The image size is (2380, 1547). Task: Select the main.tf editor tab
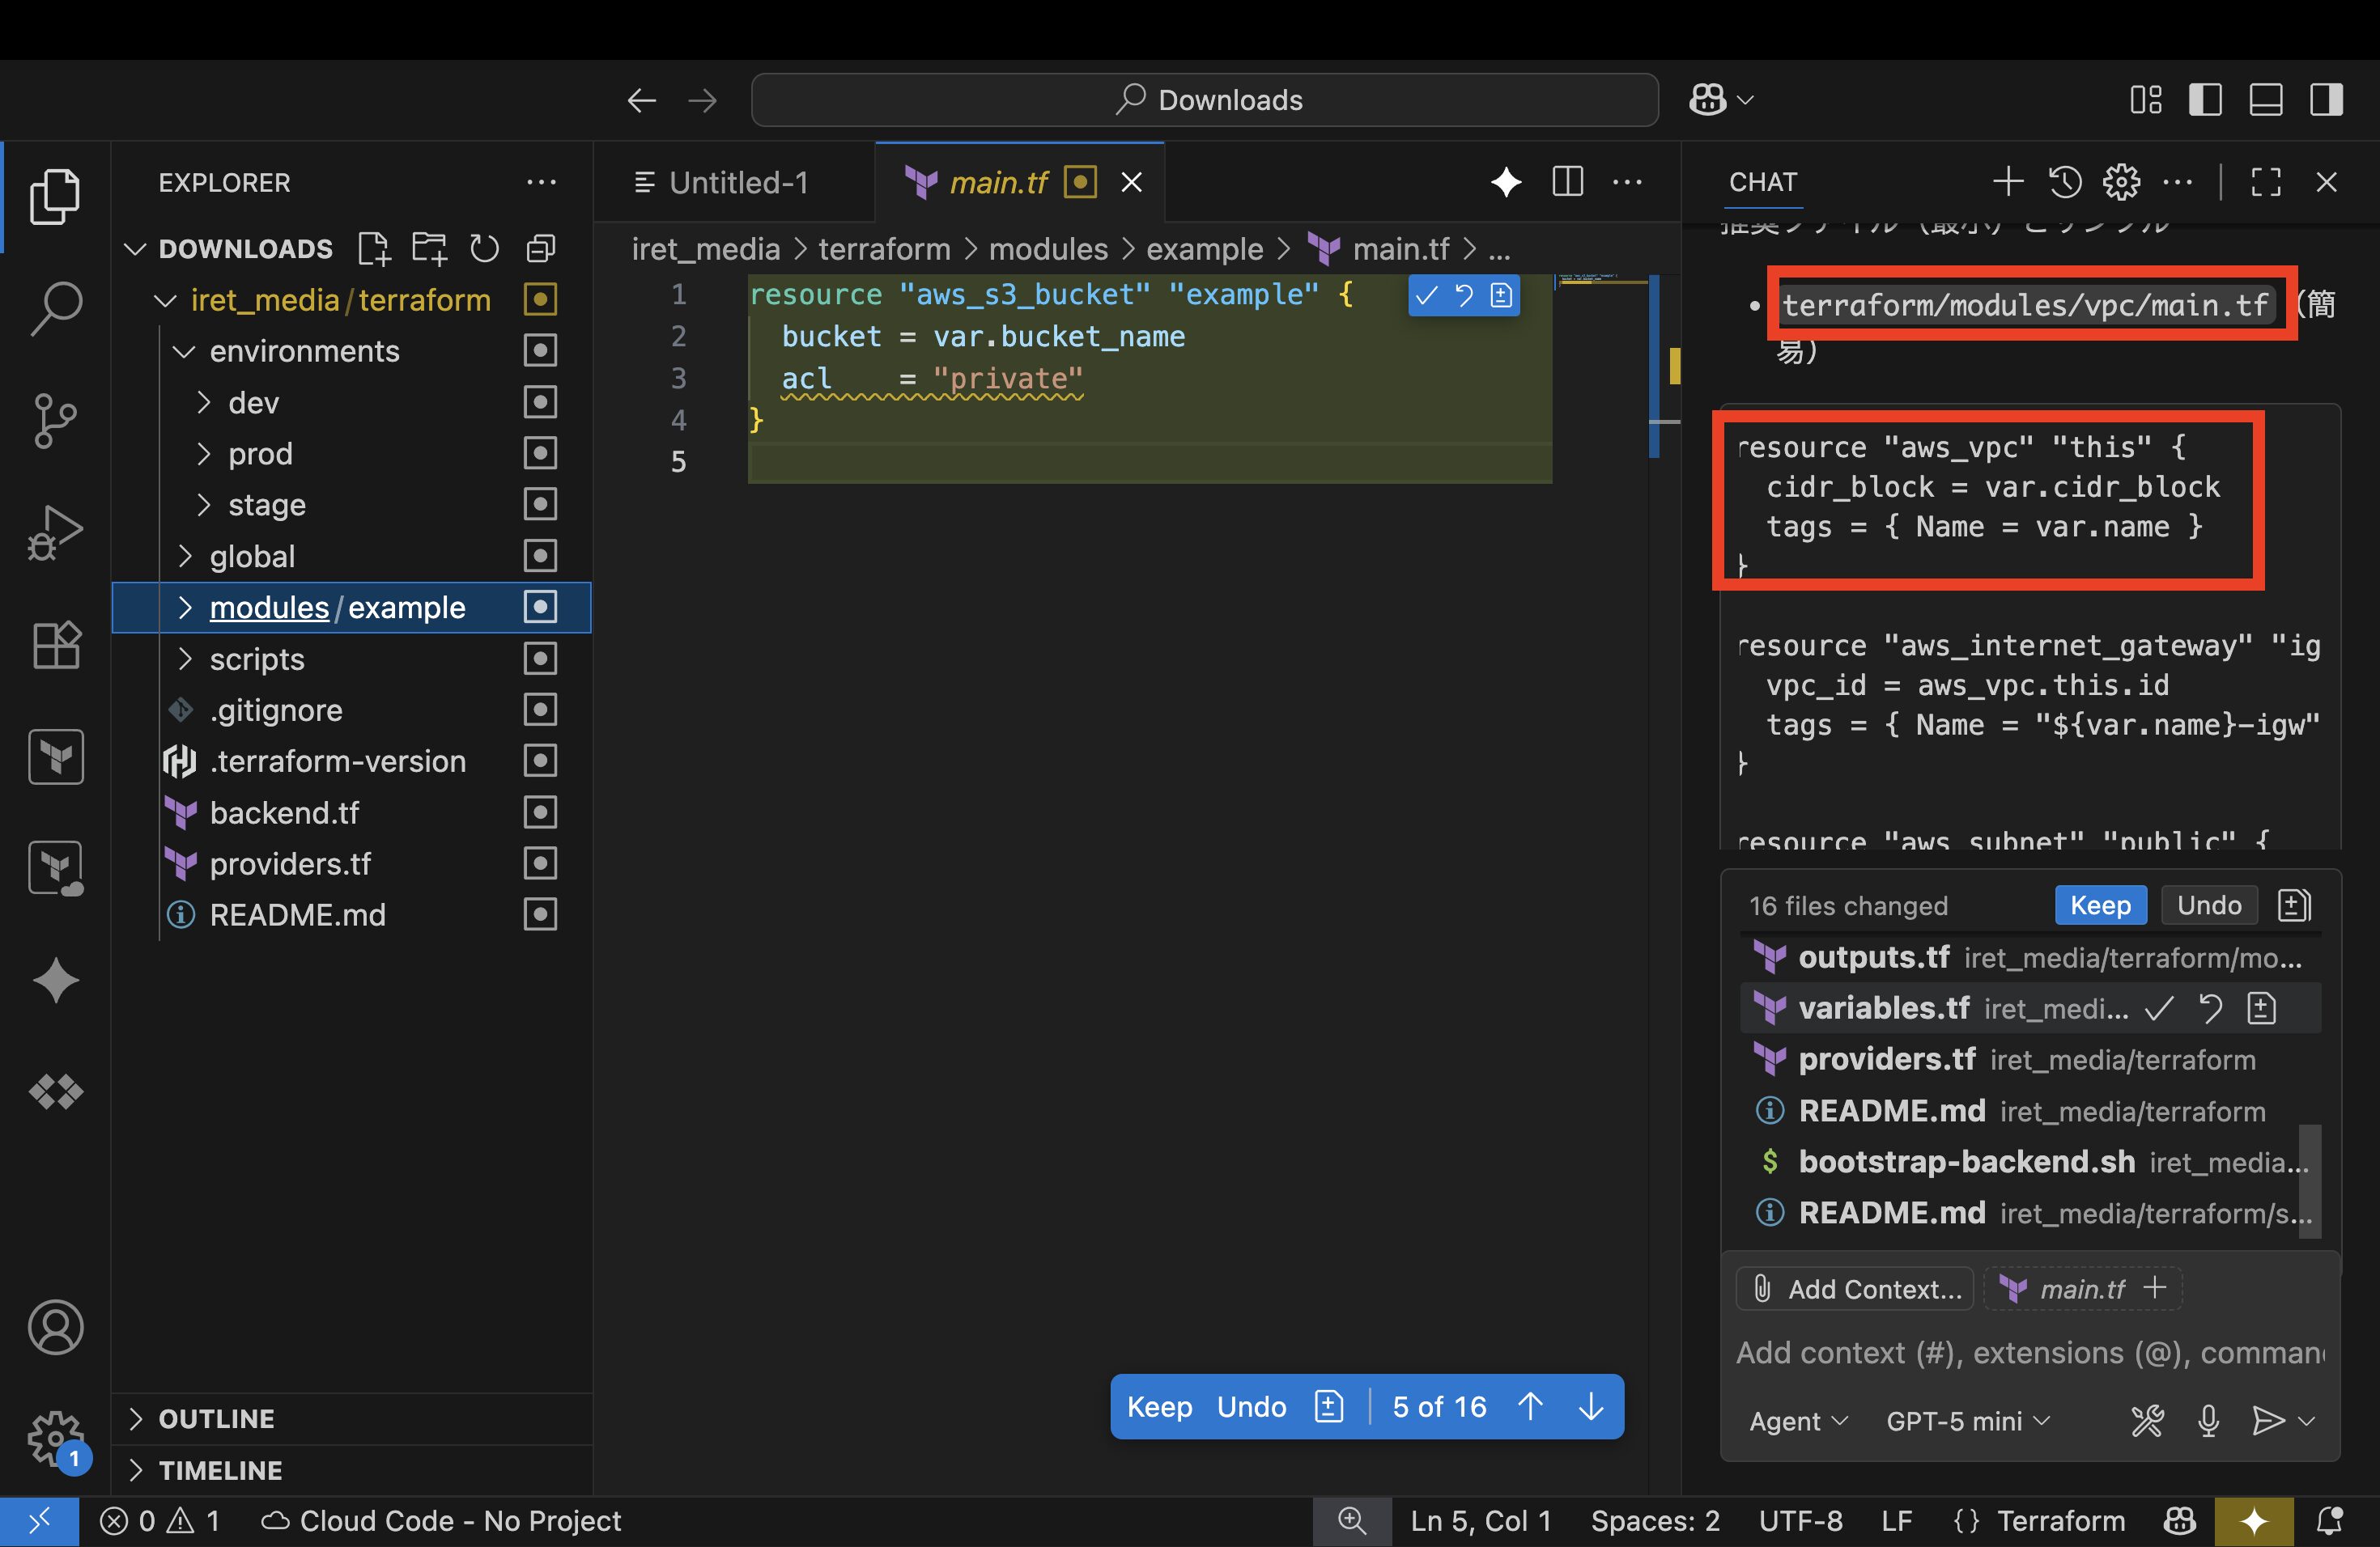pyautogui.click(x=997, y=183)
